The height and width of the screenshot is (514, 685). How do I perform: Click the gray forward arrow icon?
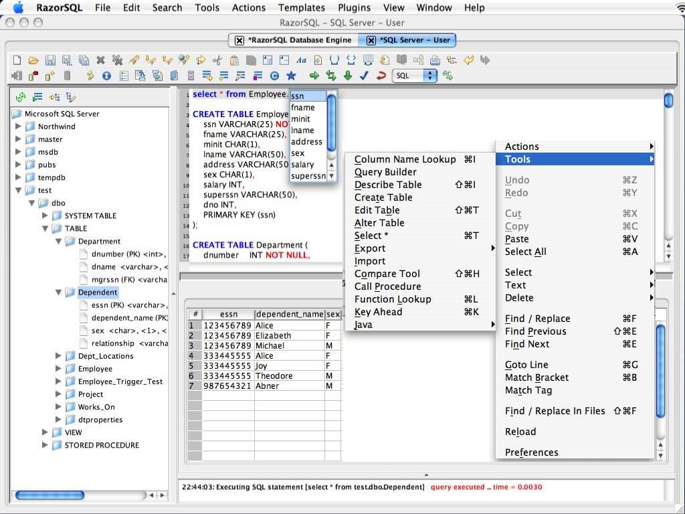[x=485, y=60]
